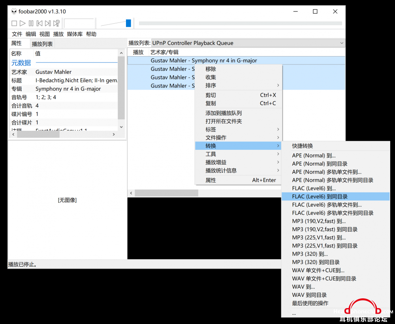Select MP3 (225,V1,fast) 到同目录 option
Image resolution: width=395 pixels, height=324 pixels.
(x=335, y=246)
